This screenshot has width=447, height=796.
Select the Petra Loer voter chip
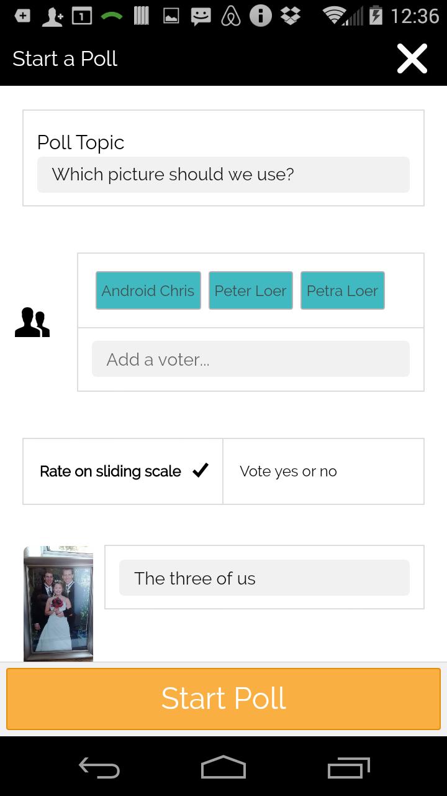click(x=343, y=290)
